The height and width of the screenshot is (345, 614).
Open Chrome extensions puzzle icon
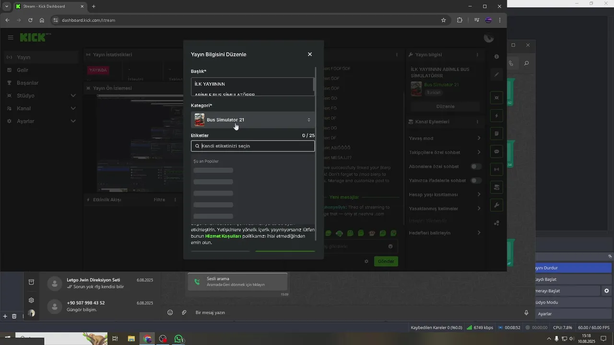[460, 20]
